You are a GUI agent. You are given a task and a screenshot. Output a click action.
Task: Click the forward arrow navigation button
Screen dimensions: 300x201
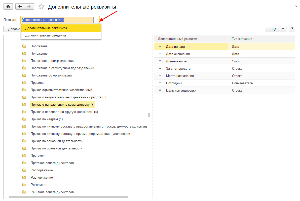29,7
